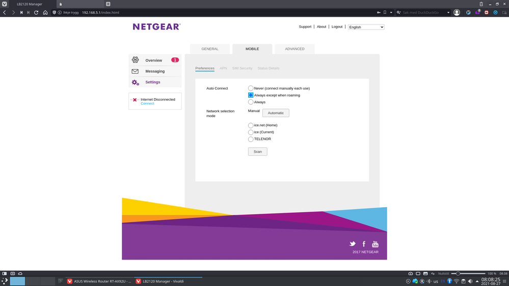The width and height of the screenshot is (509, 286).
Task: Click the Twitter icon in the footer
Action: tap(352, 244)
